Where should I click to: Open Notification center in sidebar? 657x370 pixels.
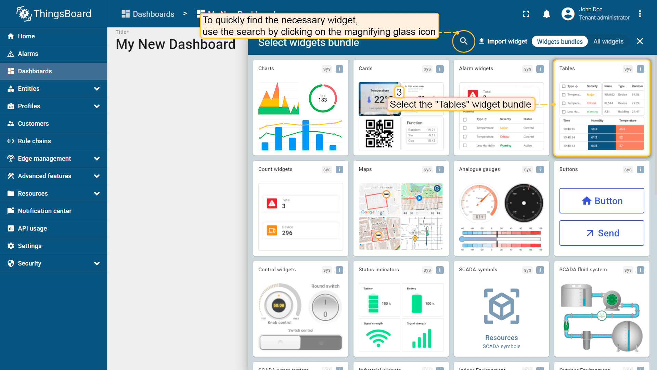coord(44,211)
